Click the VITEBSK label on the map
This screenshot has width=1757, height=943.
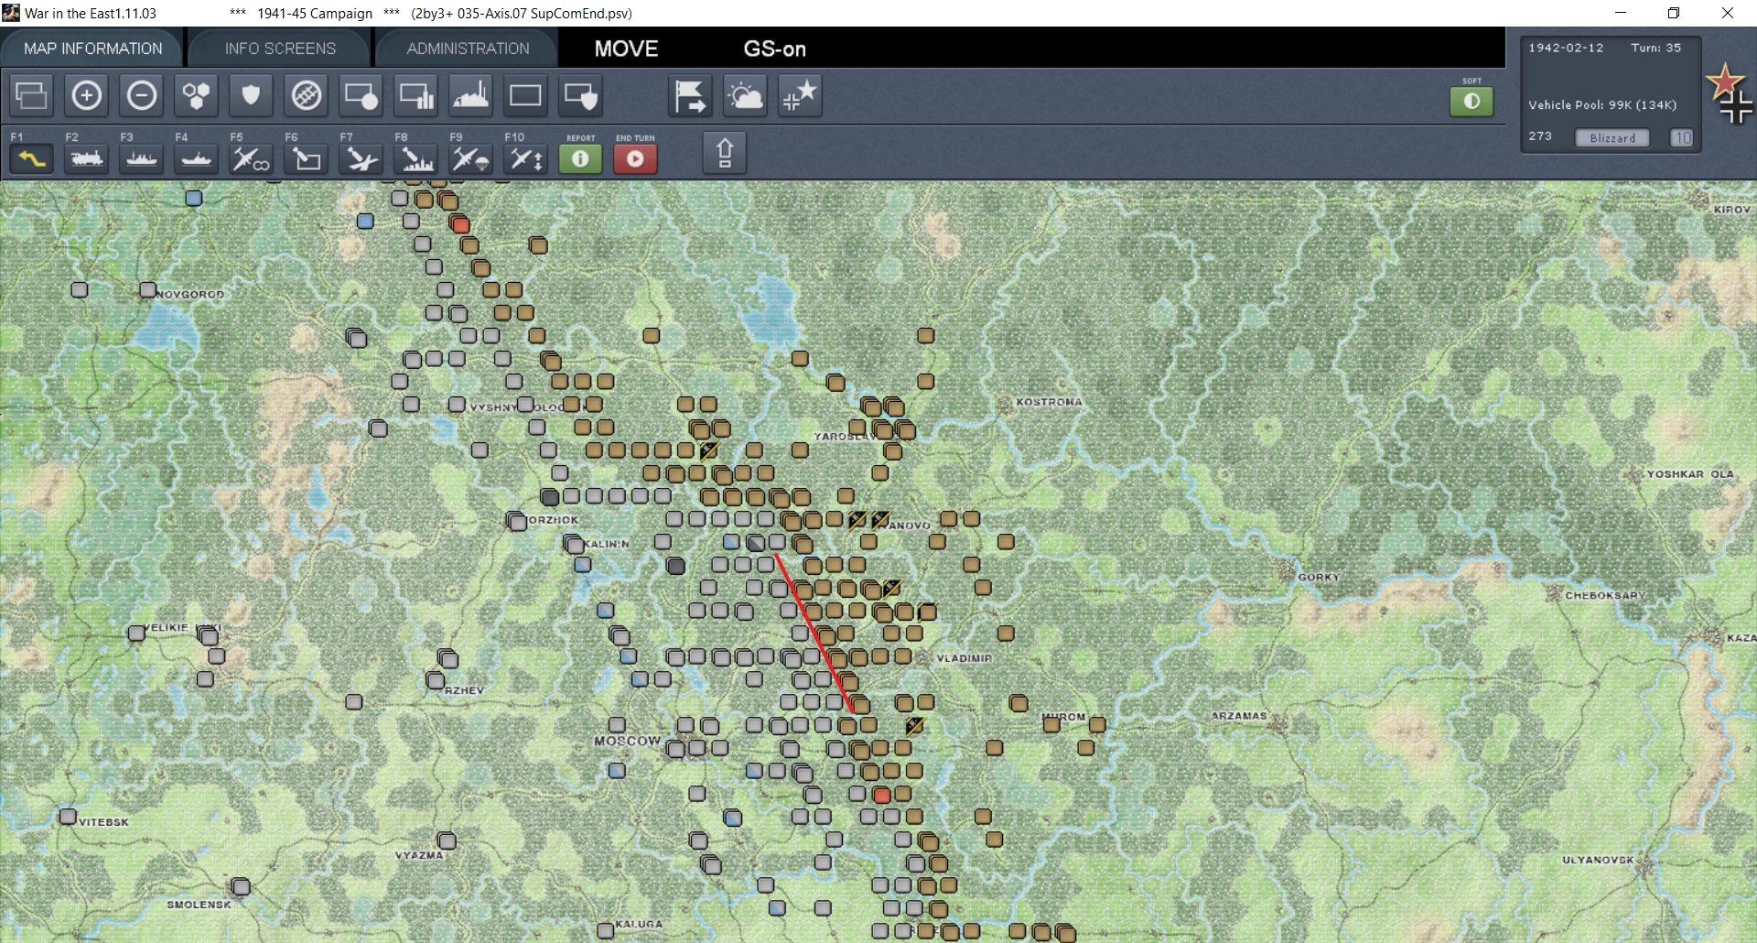[x=103, y=822]
